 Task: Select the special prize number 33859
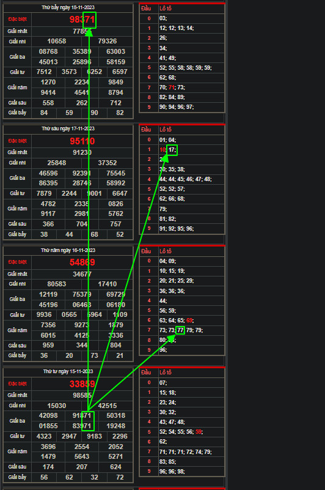(82, 384)
